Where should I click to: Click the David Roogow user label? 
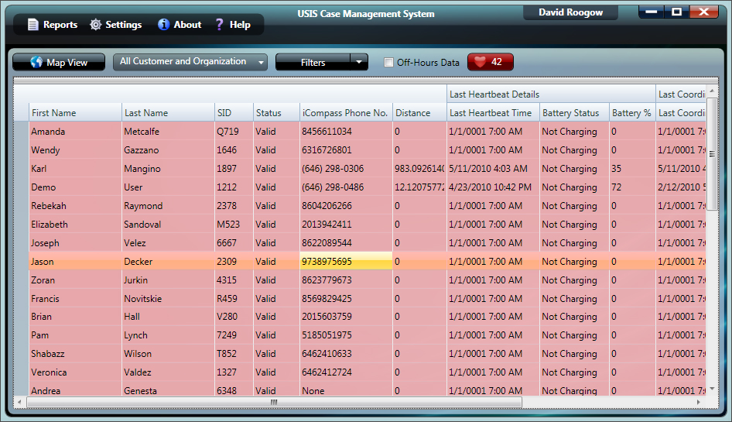(x=572, y=12)
